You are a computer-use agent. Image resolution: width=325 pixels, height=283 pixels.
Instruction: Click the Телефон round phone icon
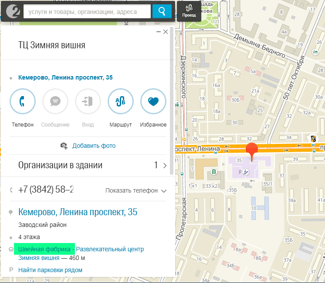23,101
